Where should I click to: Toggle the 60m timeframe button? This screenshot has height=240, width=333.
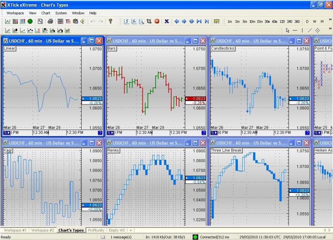click(x=274, y=22)
